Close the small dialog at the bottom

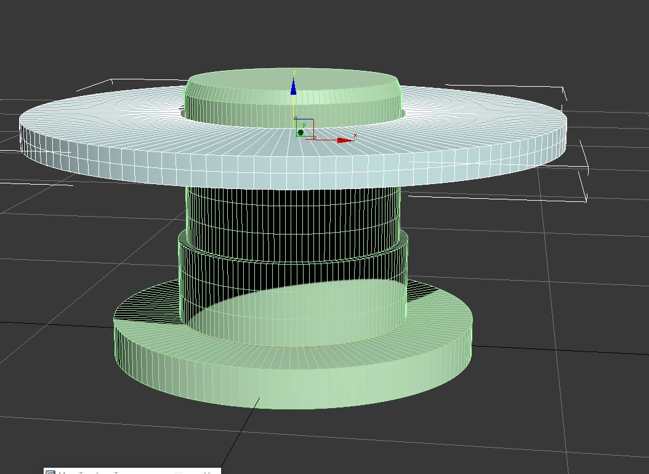(x=207, y=472)
